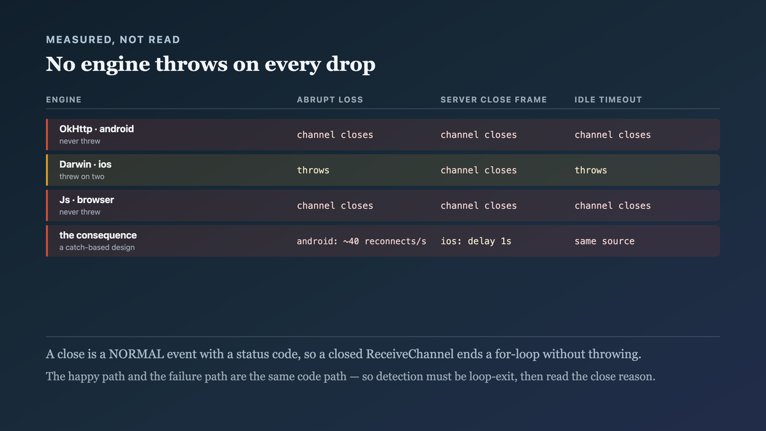Select the "same source" cell
This screenshot has width=766, height=431.
pos(605,241)
